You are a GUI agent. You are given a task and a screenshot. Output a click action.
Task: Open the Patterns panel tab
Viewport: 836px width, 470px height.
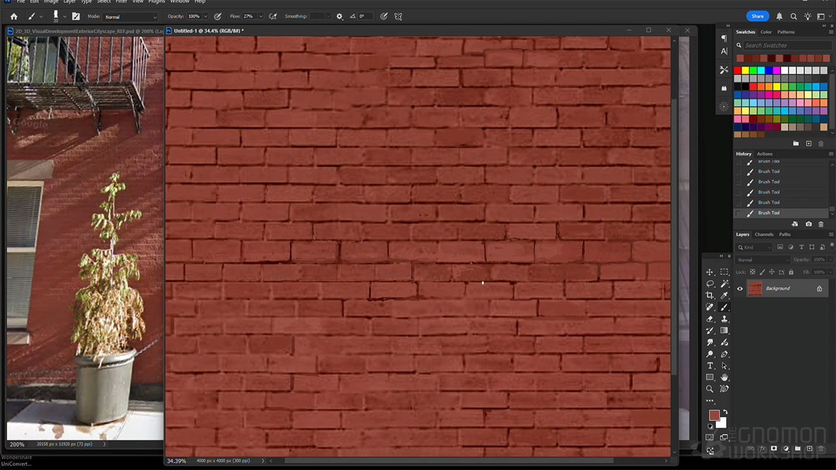click(x=786, y=32)
